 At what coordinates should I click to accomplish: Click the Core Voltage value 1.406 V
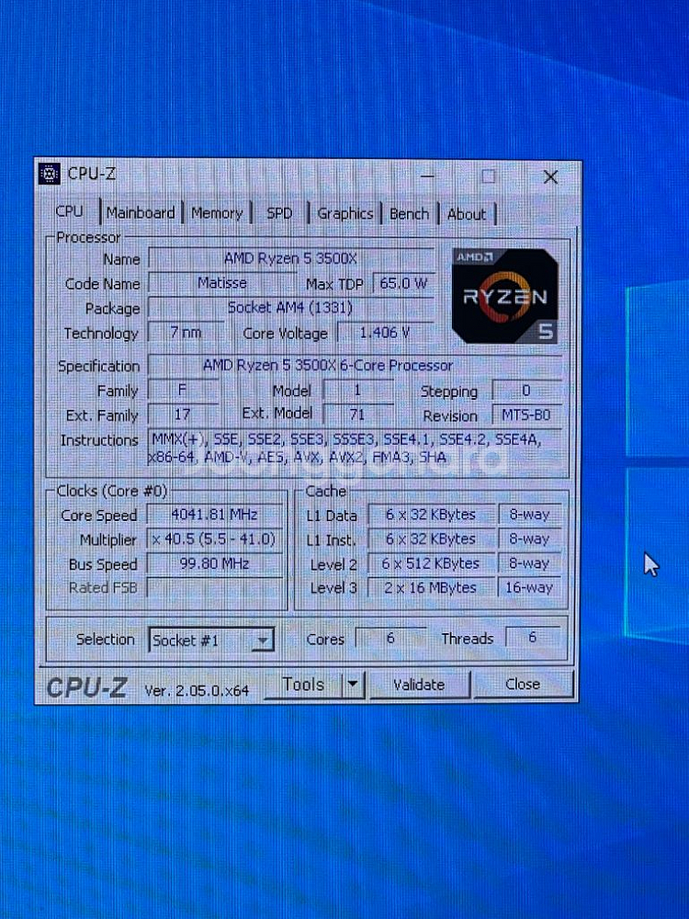[386, 333]
